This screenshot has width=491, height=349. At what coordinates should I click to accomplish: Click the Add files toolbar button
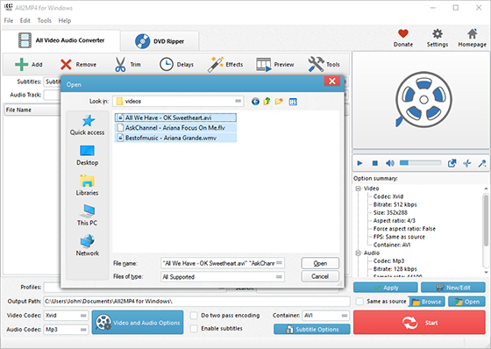tap(28, 65)
